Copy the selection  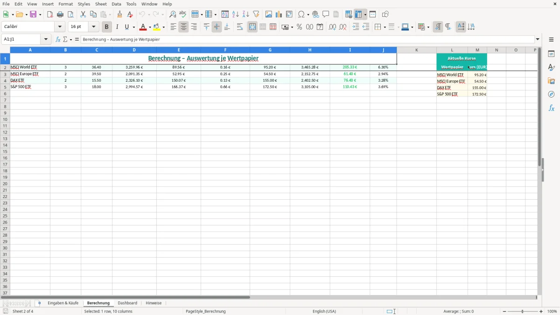point(93,14)
